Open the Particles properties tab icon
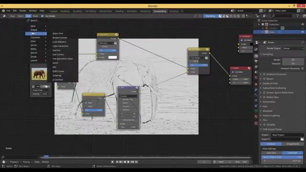This screenshot has width=306, height=172. (256, 95)
